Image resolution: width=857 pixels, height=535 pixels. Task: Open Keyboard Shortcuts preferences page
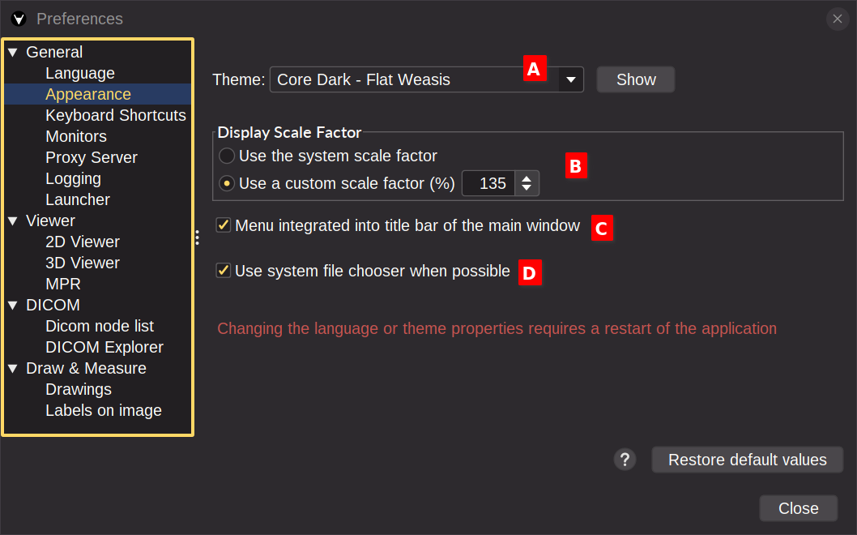(115, 115)
